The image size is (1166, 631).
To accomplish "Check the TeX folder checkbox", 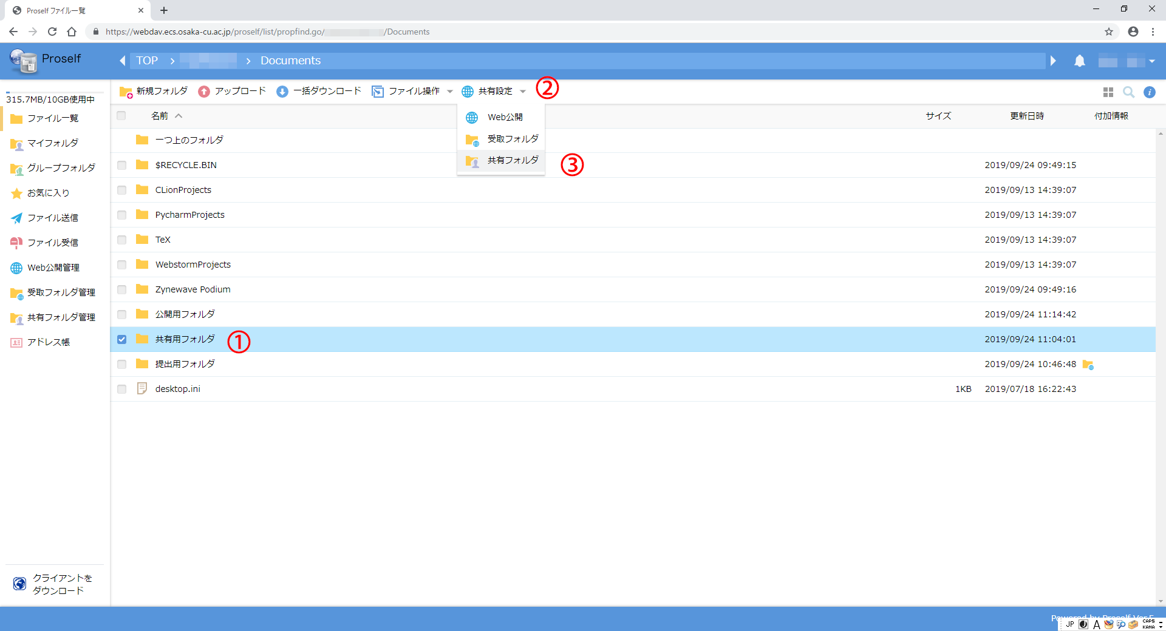I will click(122, 240).
